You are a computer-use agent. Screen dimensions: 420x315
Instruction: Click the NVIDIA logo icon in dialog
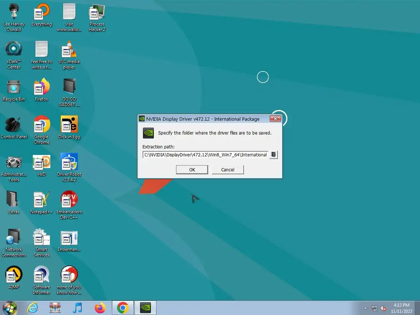pos(148,133)
